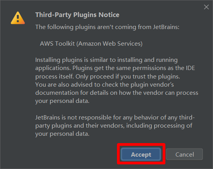The width and height of the screenshot is (213, 169).
Task: Click the Third-Party Plugins Notice title
Action: pos(77,15)
